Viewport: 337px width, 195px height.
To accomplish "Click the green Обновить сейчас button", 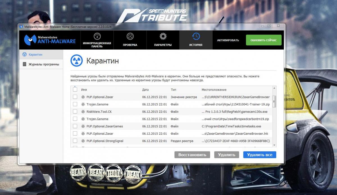I will click(264, 40).
